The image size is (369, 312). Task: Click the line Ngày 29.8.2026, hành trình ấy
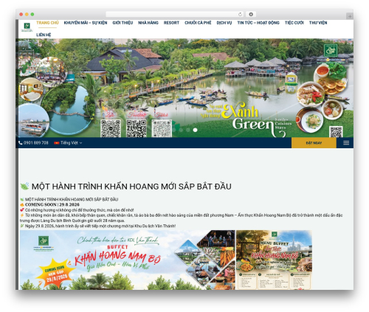(x=100, y=226)
